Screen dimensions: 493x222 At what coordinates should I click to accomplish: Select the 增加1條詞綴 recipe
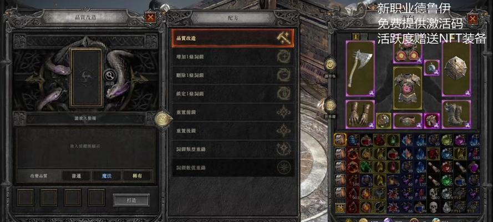(233, 57)
